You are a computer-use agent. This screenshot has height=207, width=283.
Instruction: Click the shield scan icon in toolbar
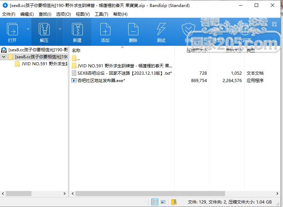click(188, 29)
